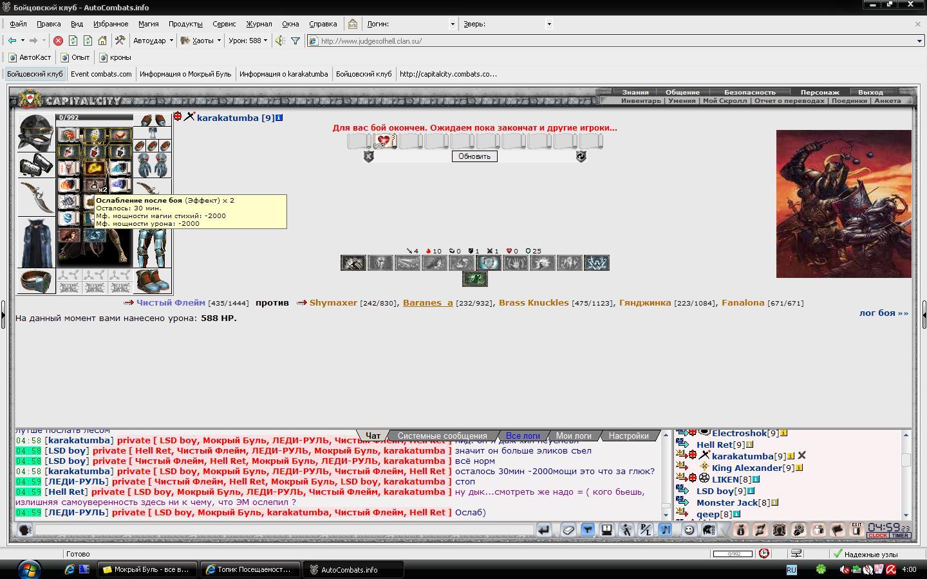Click the helmet equipment slot
Screen dimensions: 927x579
[x=36, y=133]
